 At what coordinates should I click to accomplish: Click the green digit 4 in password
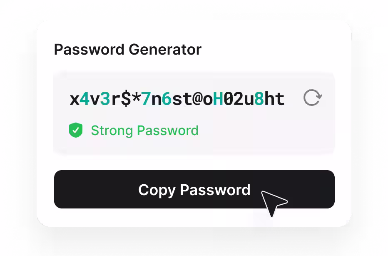pyautogui.click(x=85, y=99)
